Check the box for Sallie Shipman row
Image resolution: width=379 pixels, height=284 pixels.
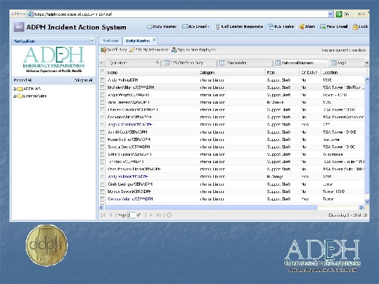(102, 154)
